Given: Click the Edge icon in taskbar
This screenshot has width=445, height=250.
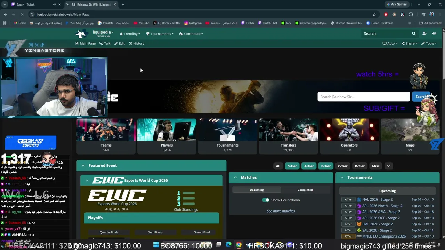Looking at the screenshot, I should pyautogui.click(x=228, y=245).
